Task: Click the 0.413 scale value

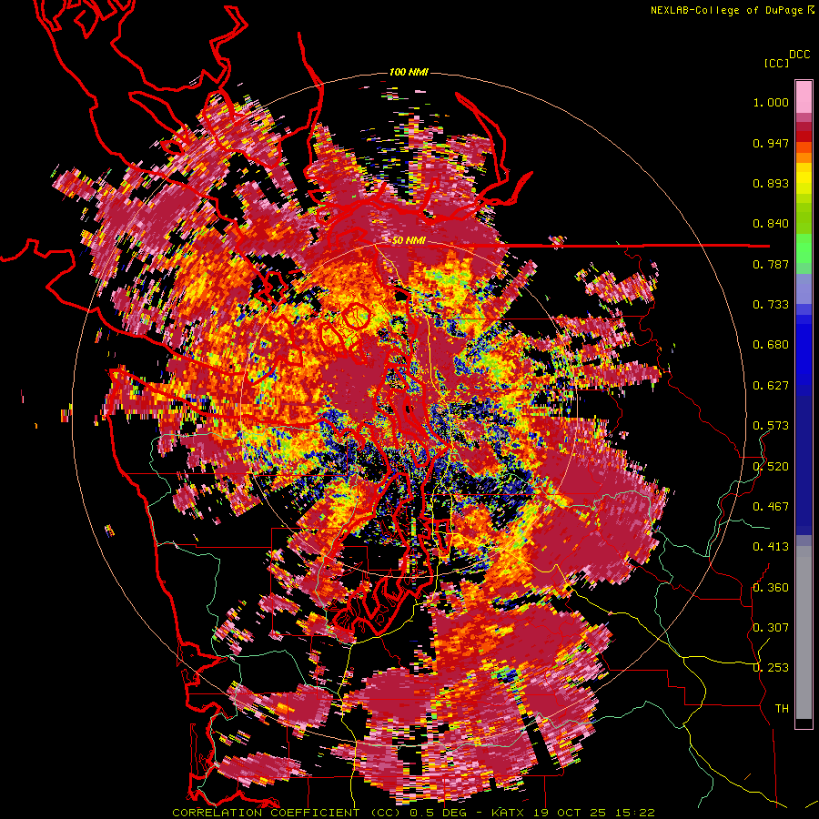Action: (771, 547)
